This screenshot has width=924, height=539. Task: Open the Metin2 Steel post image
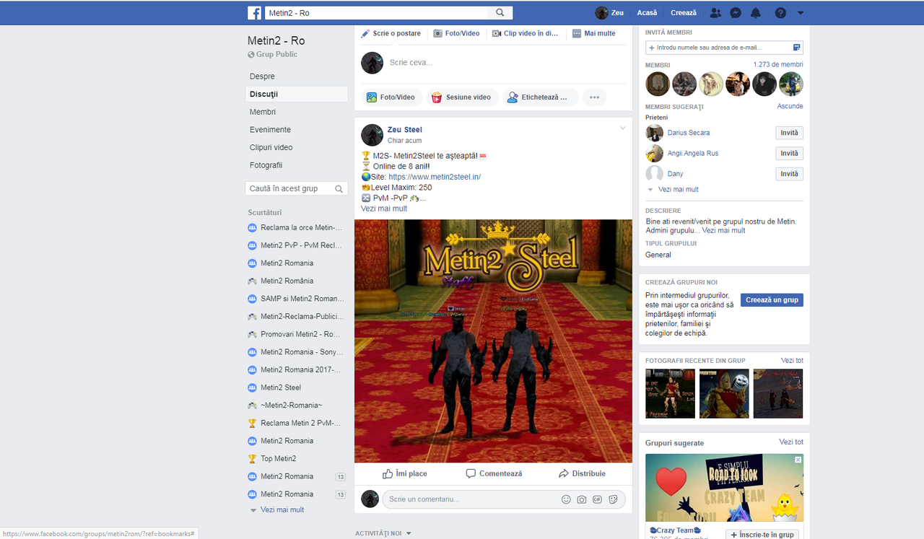click(x=493, y=341)
